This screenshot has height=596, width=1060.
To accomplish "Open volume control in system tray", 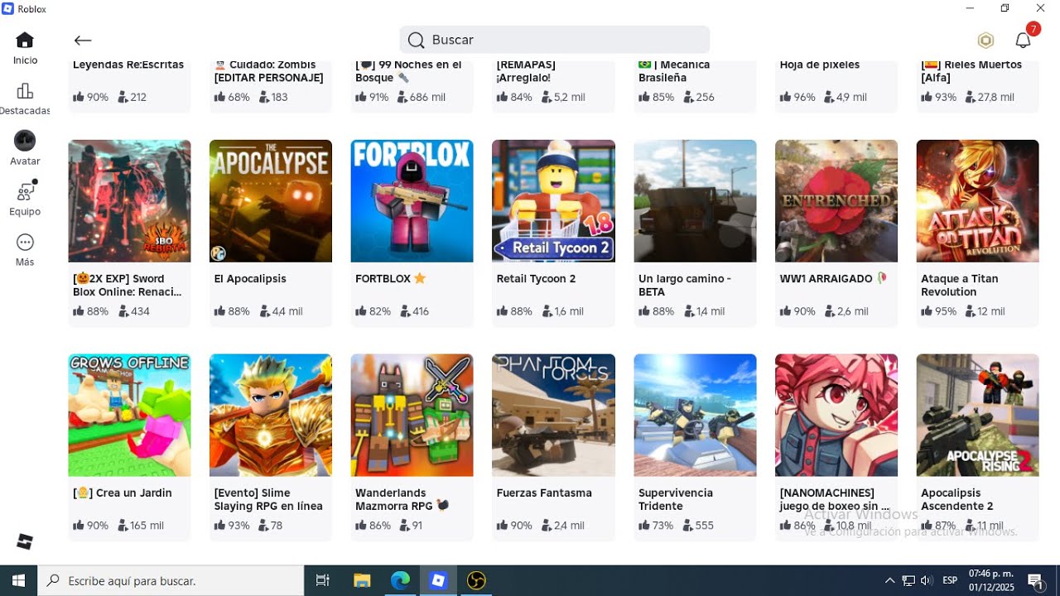I will (x=927, y=581).
